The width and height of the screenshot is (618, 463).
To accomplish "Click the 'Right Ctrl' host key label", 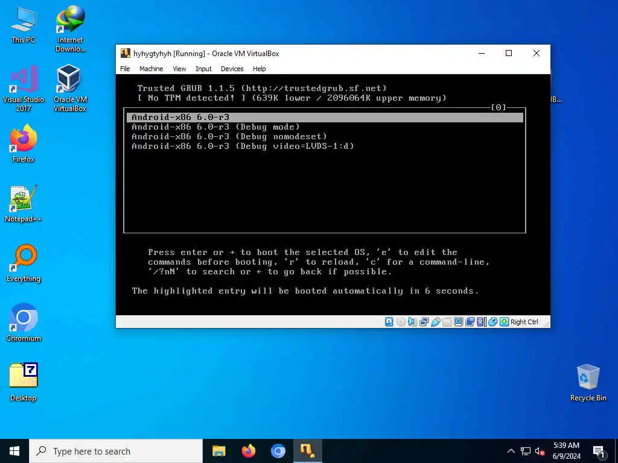I will (x=524, y=322).
